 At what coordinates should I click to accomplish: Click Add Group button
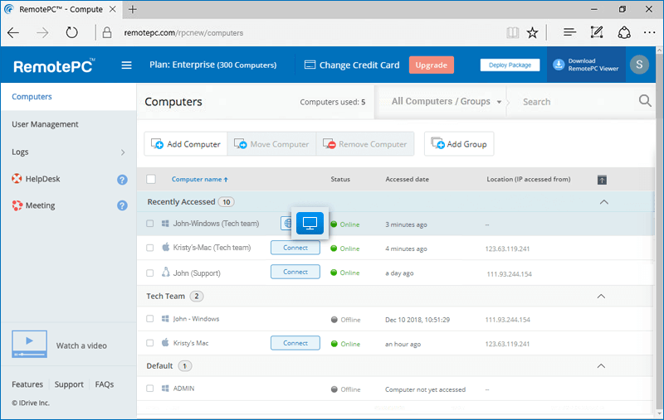[459, 144]
